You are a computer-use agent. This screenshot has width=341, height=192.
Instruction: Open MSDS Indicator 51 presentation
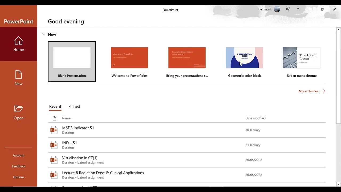[x=187, y=130]
